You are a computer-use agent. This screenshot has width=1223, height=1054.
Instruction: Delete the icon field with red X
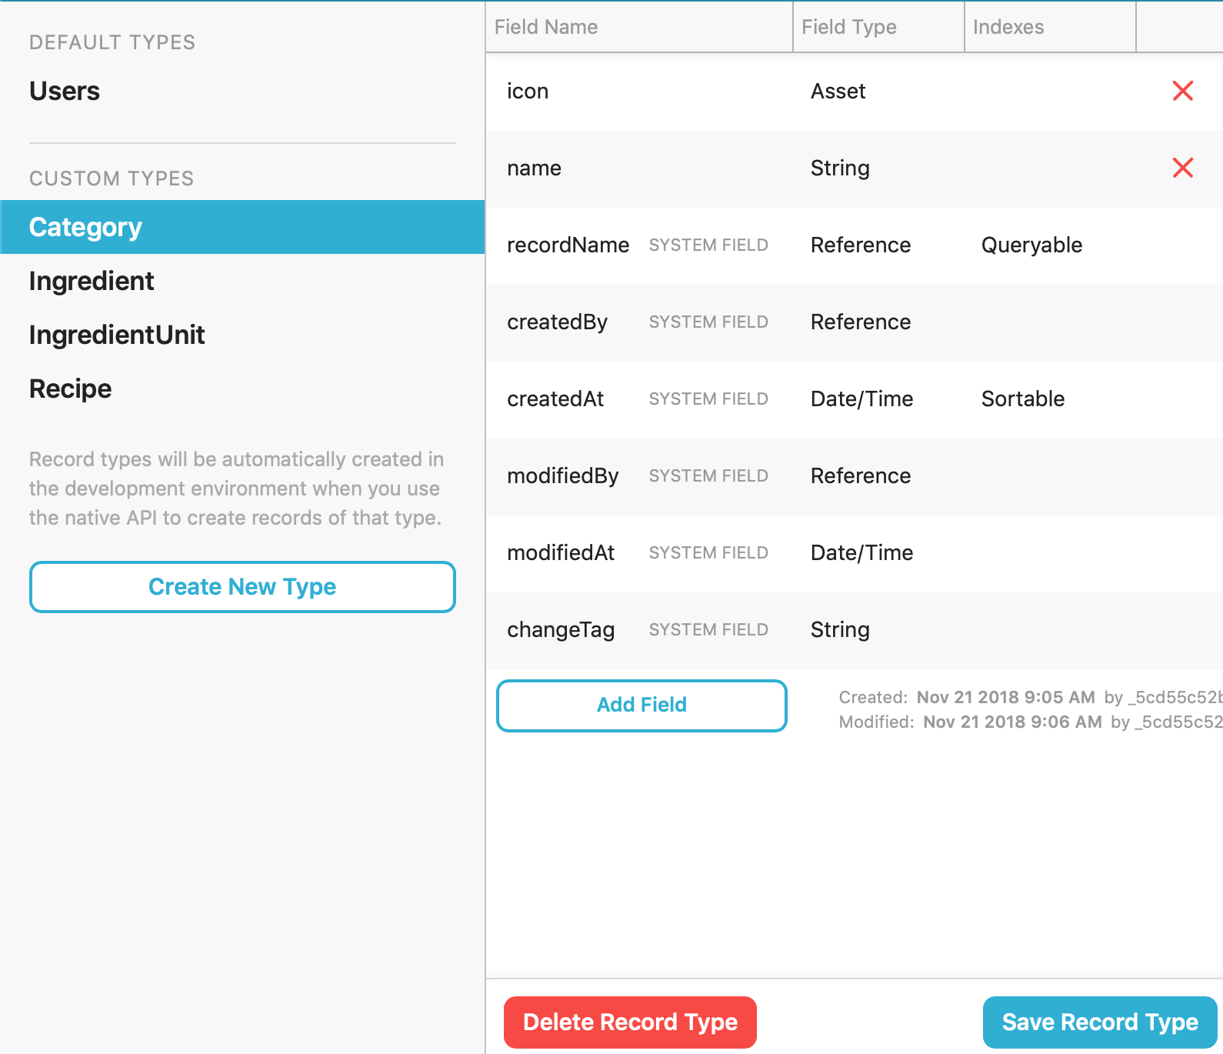1182,91
